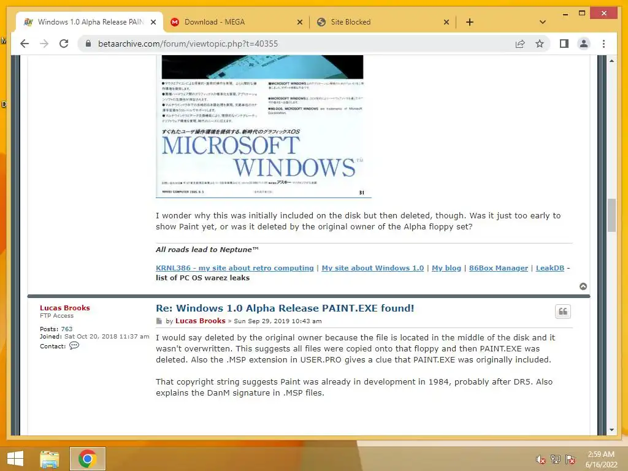The width and height of the screenshot is (628, 471).
Task: Click post permalink document icon
Action: [x=159, y=321]
